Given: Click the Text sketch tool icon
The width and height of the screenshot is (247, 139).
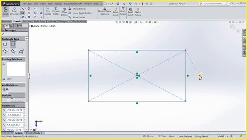Looking at the screenshot, I should [41, 13].
